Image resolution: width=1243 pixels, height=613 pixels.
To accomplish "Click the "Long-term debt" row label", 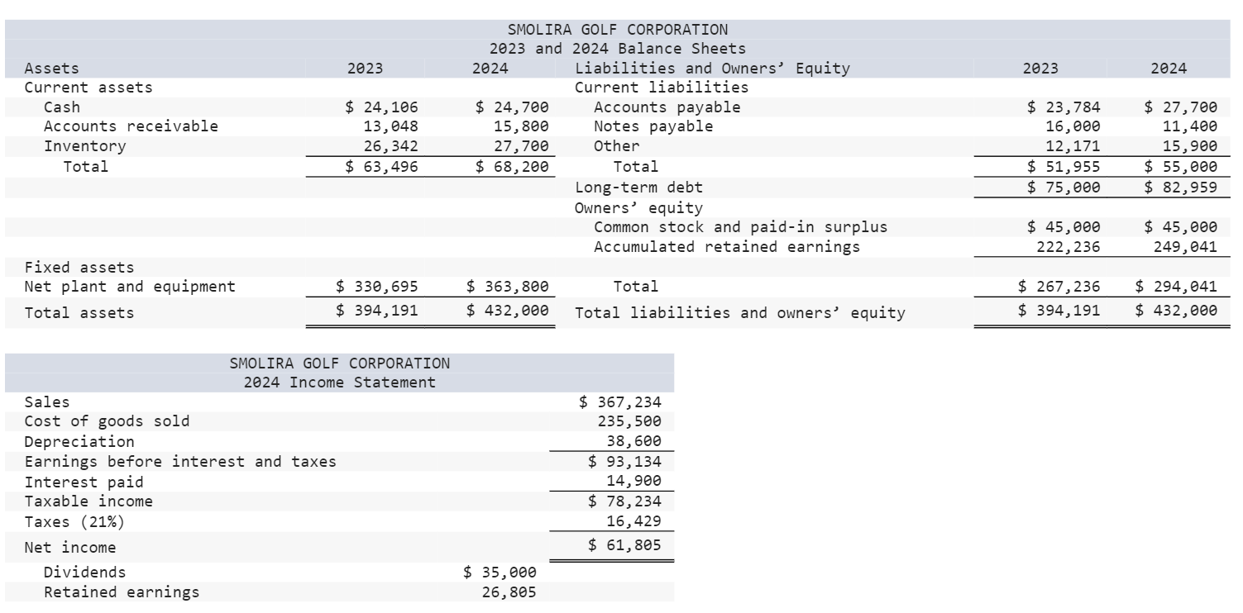I will click(639, 187).
